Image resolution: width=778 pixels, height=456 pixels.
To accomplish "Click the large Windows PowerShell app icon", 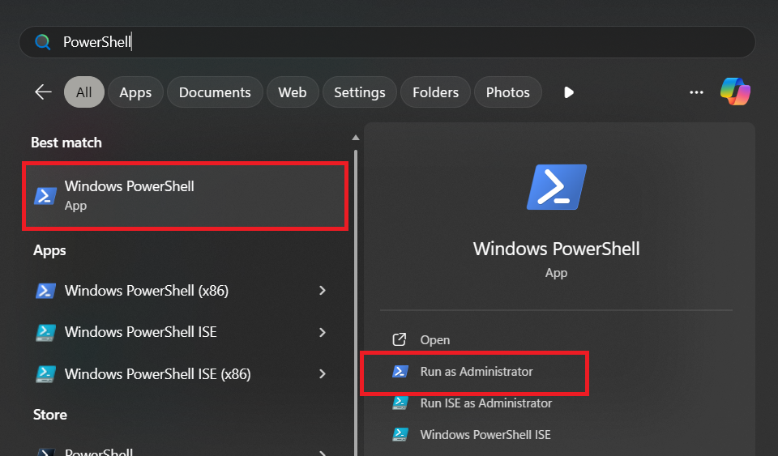I will [556, 187].
